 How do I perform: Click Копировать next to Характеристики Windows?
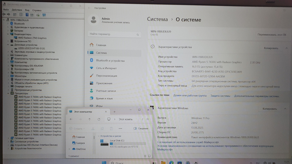[x=270, y=109]
